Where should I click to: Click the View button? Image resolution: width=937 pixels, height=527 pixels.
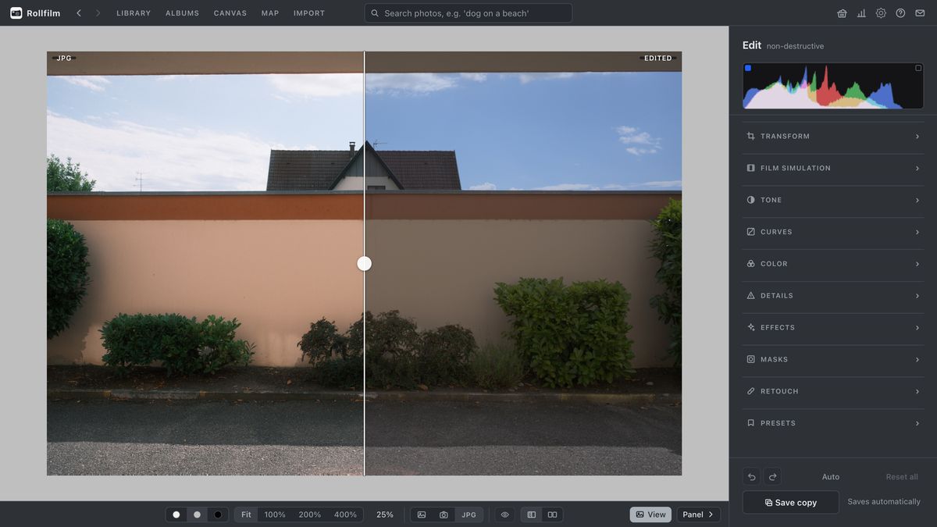(650, 515)
